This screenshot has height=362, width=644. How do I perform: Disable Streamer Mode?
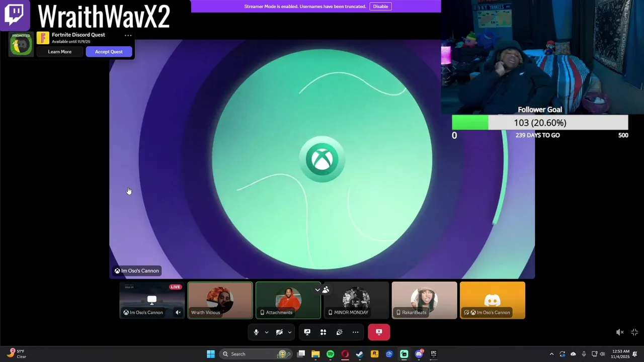380,7
